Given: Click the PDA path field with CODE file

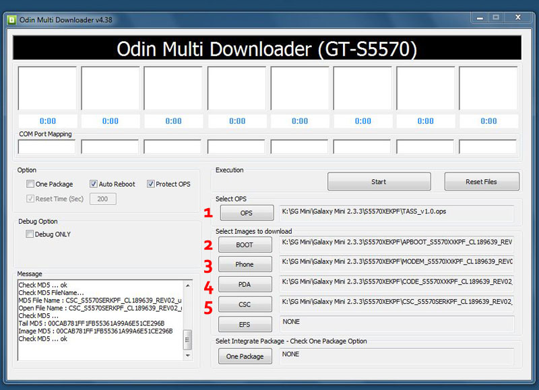Looking at the screenshot, I should (397, 283).
